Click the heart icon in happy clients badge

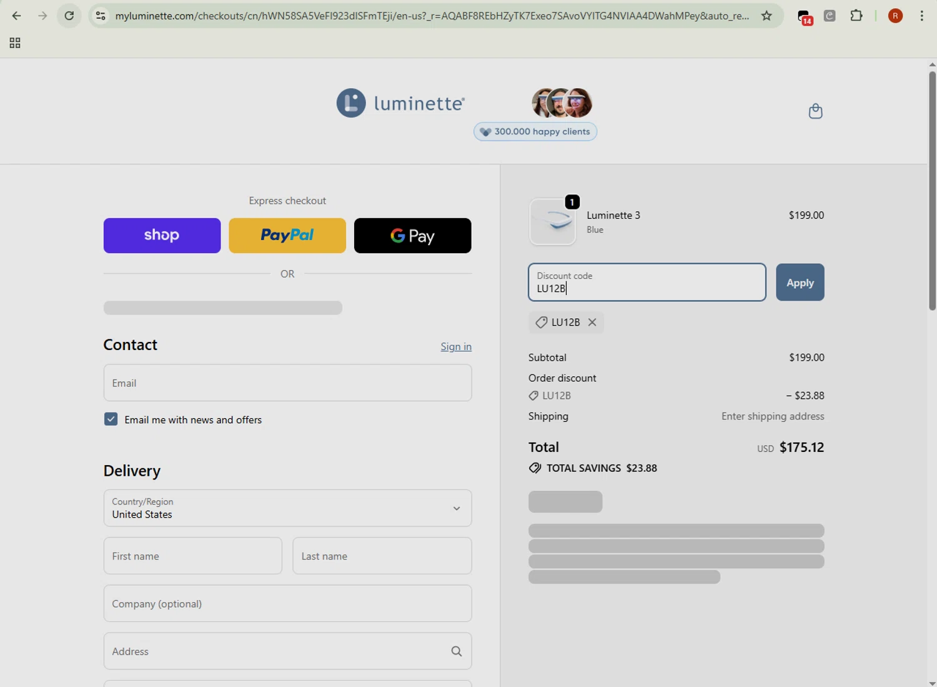485,132
